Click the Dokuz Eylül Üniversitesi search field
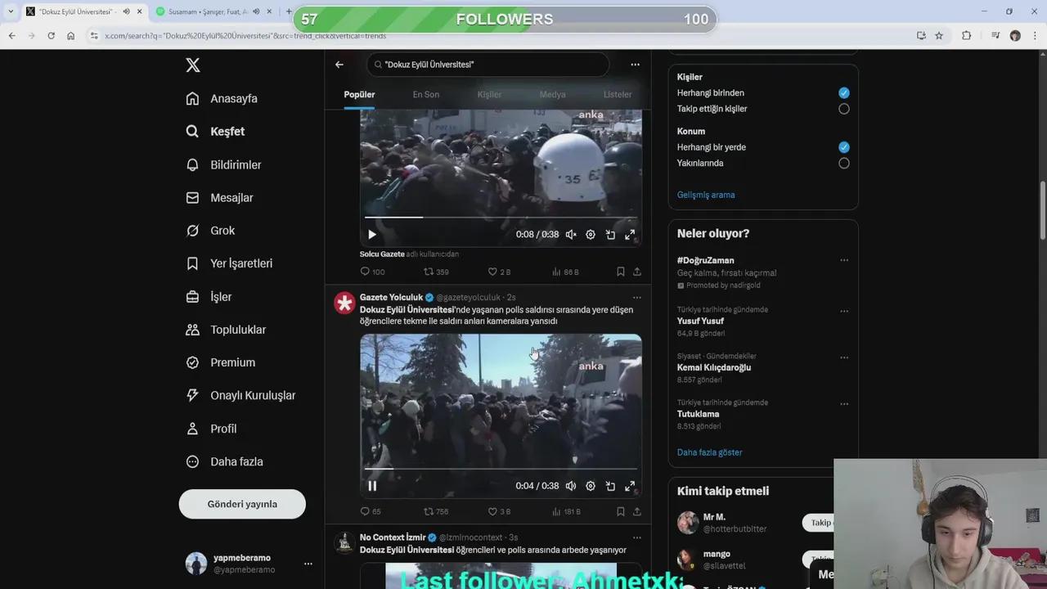 [x=488, y=64]
